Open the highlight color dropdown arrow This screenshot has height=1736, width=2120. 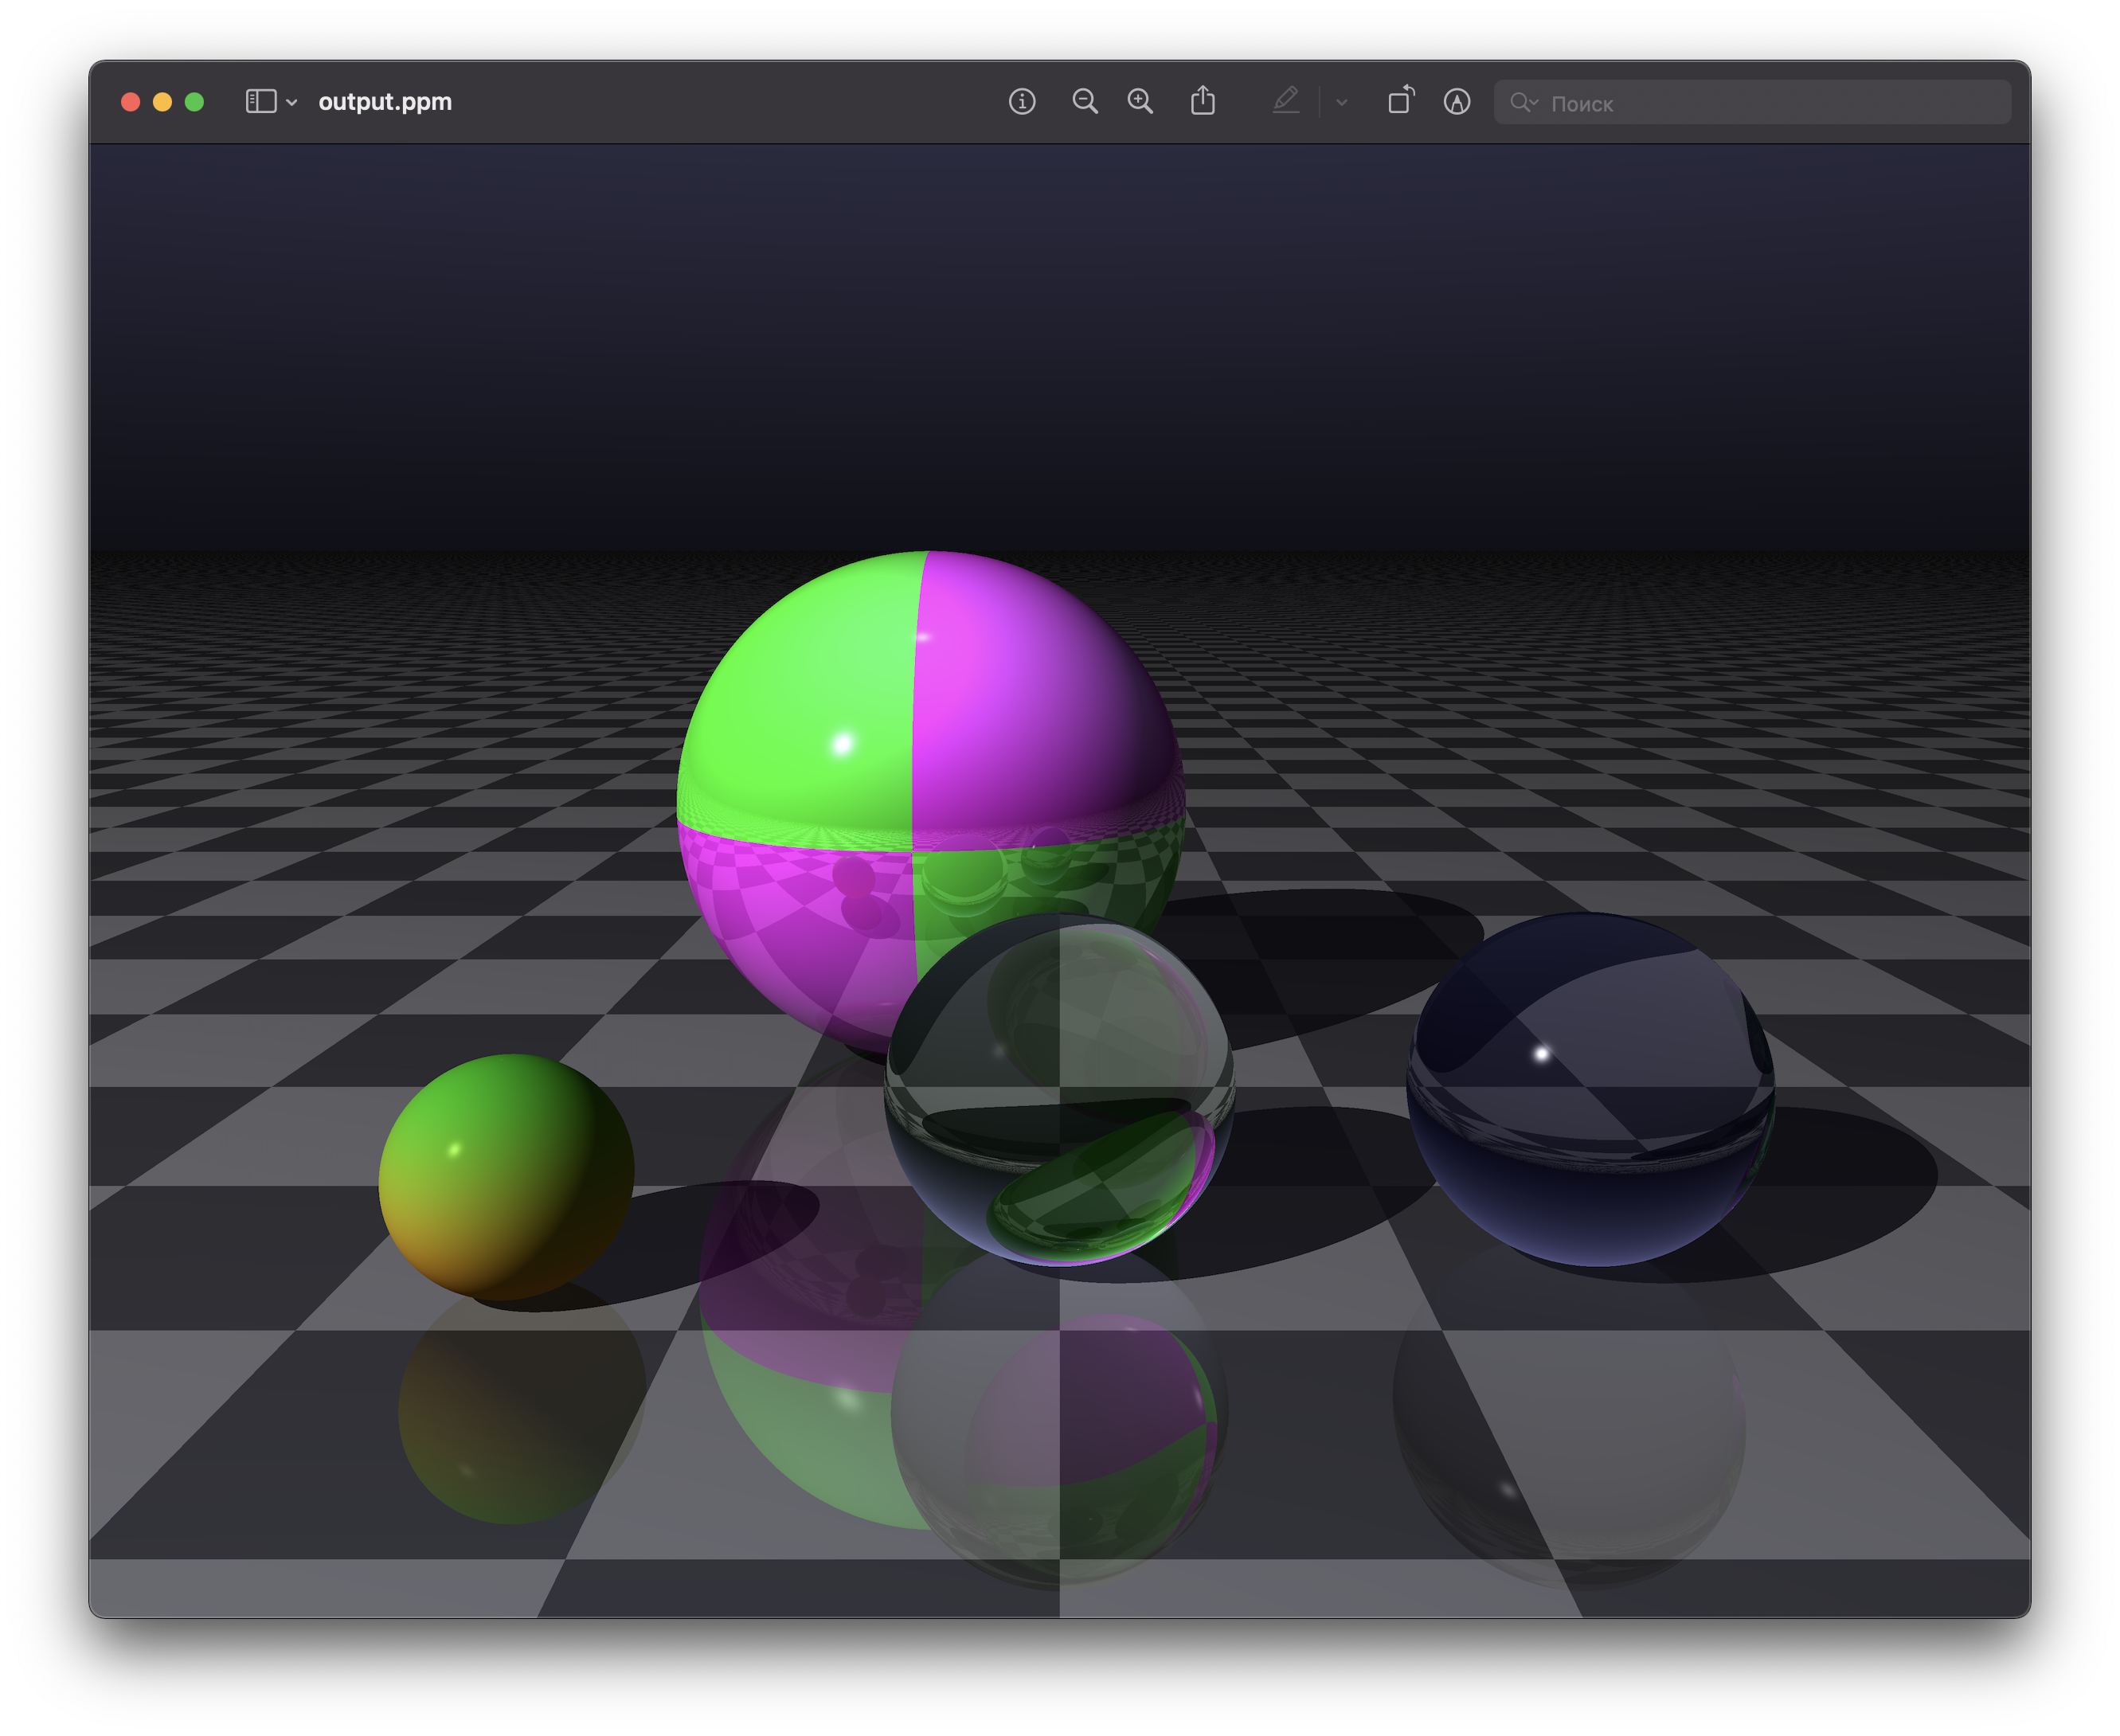(1341, 102)
